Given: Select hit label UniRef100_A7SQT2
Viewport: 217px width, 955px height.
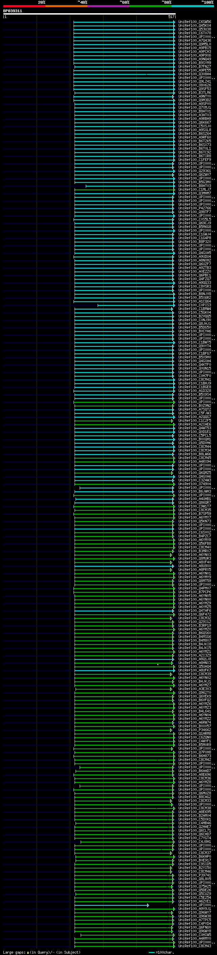Looking at the screenshot, I should click(x=195, y=409).
